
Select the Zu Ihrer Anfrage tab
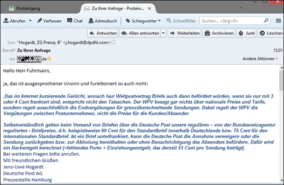click(118, 8)
